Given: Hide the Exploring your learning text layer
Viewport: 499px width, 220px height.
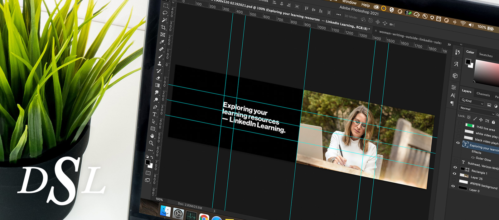Looking at the screenshot, I should click(458, 143).
